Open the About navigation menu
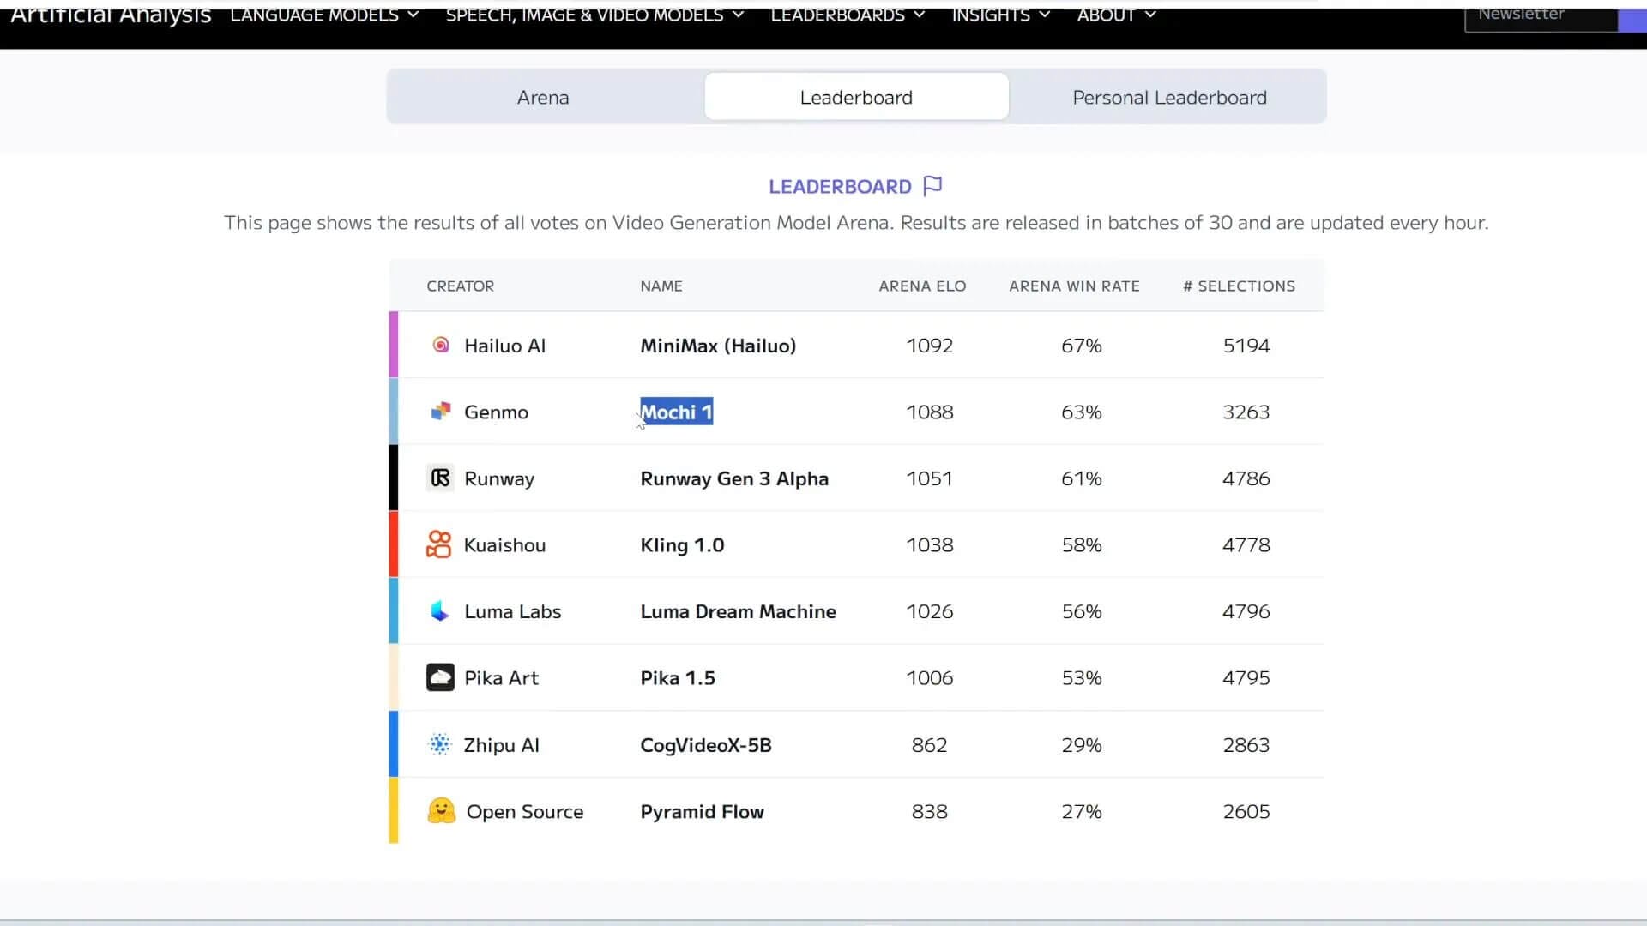Image resolution: width=1647 pixels, height=926 pixels. 1116,15
